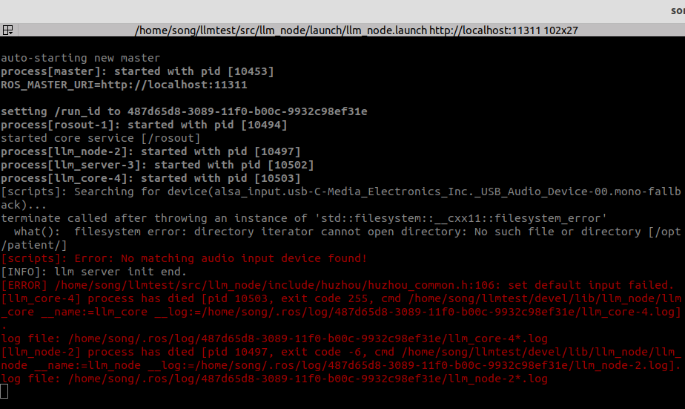Click the Terminator grid icon in the titlebar

[7, 30]
